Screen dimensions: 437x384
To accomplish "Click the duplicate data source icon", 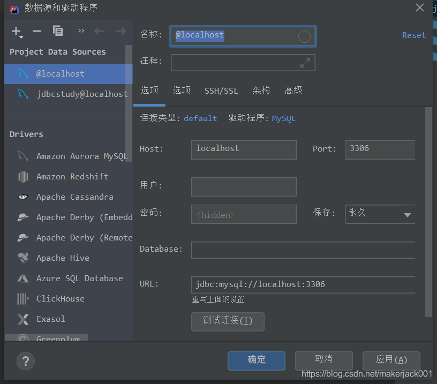I will pos(57,31).
